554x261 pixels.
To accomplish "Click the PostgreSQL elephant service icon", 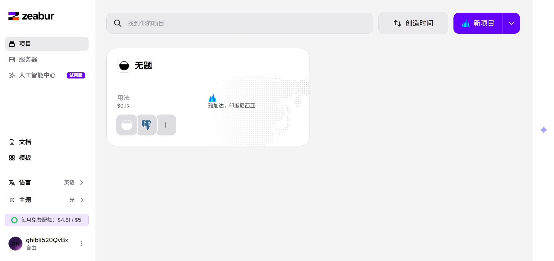I will [x=146, y=125].
